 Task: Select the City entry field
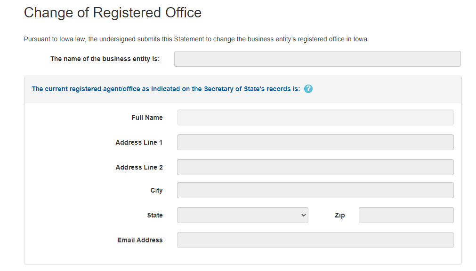[315, 190]
